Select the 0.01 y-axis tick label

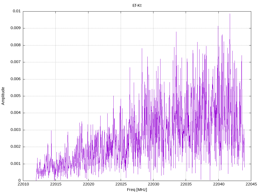point(17,11)
